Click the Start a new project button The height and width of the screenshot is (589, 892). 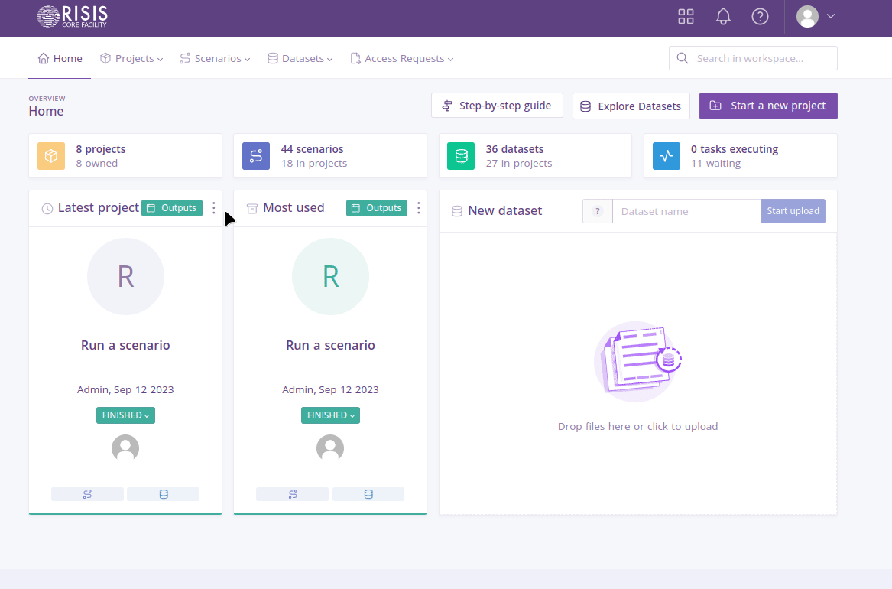click(768, 106)
